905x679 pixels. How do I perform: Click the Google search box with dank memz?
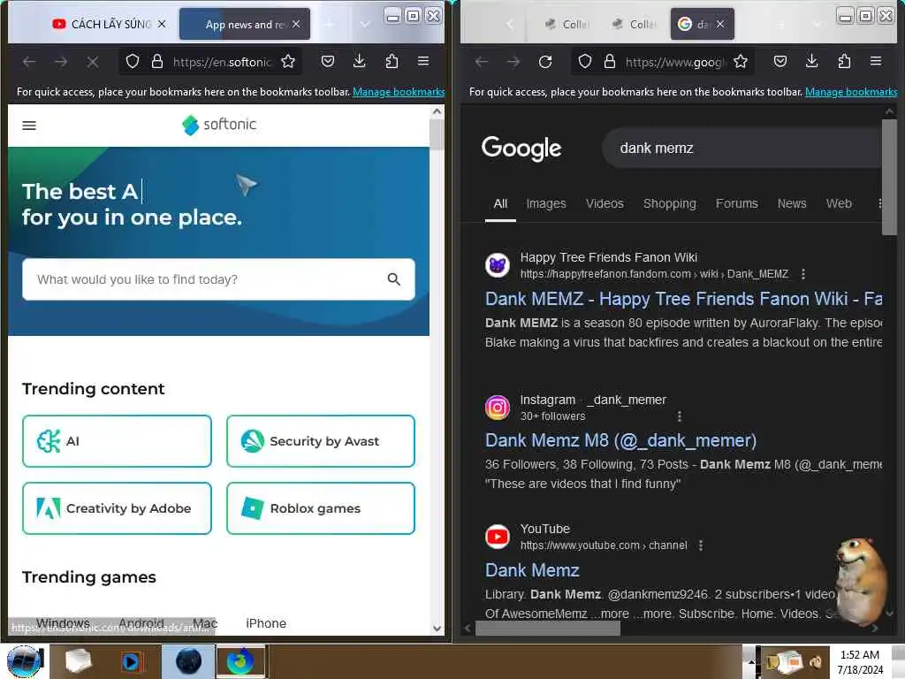point(741,149)
